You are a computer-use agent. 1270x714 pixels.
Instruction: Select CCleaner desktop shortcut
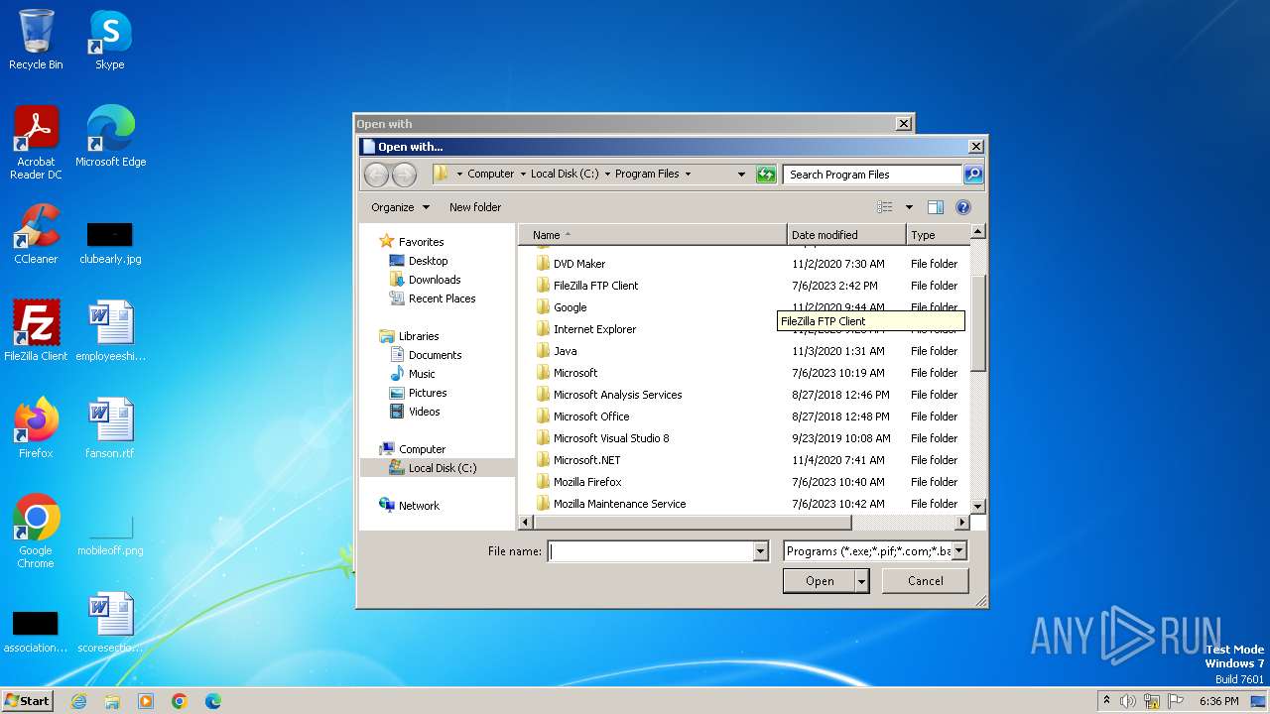36,234
